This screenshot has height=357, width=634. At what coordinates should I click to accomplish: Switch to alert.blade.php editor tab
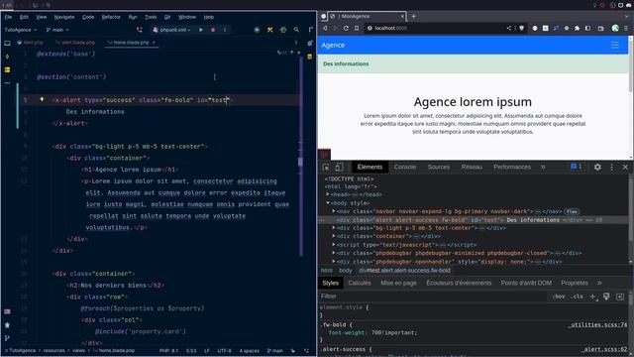75,42
